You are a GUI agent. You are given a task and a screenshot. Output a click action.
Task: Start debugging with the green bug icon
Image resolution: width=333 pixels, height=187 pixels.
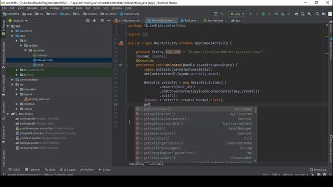[x=263, y=14]
